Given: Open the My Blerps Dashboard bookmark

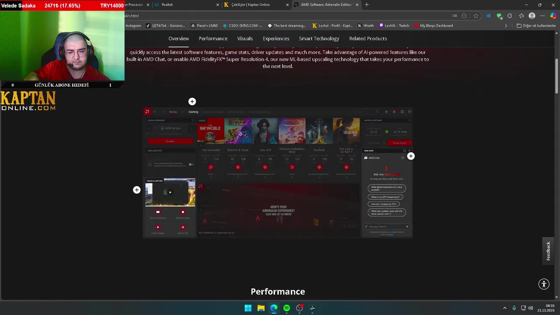Looking at the screenshot, I should coord(434,26).
